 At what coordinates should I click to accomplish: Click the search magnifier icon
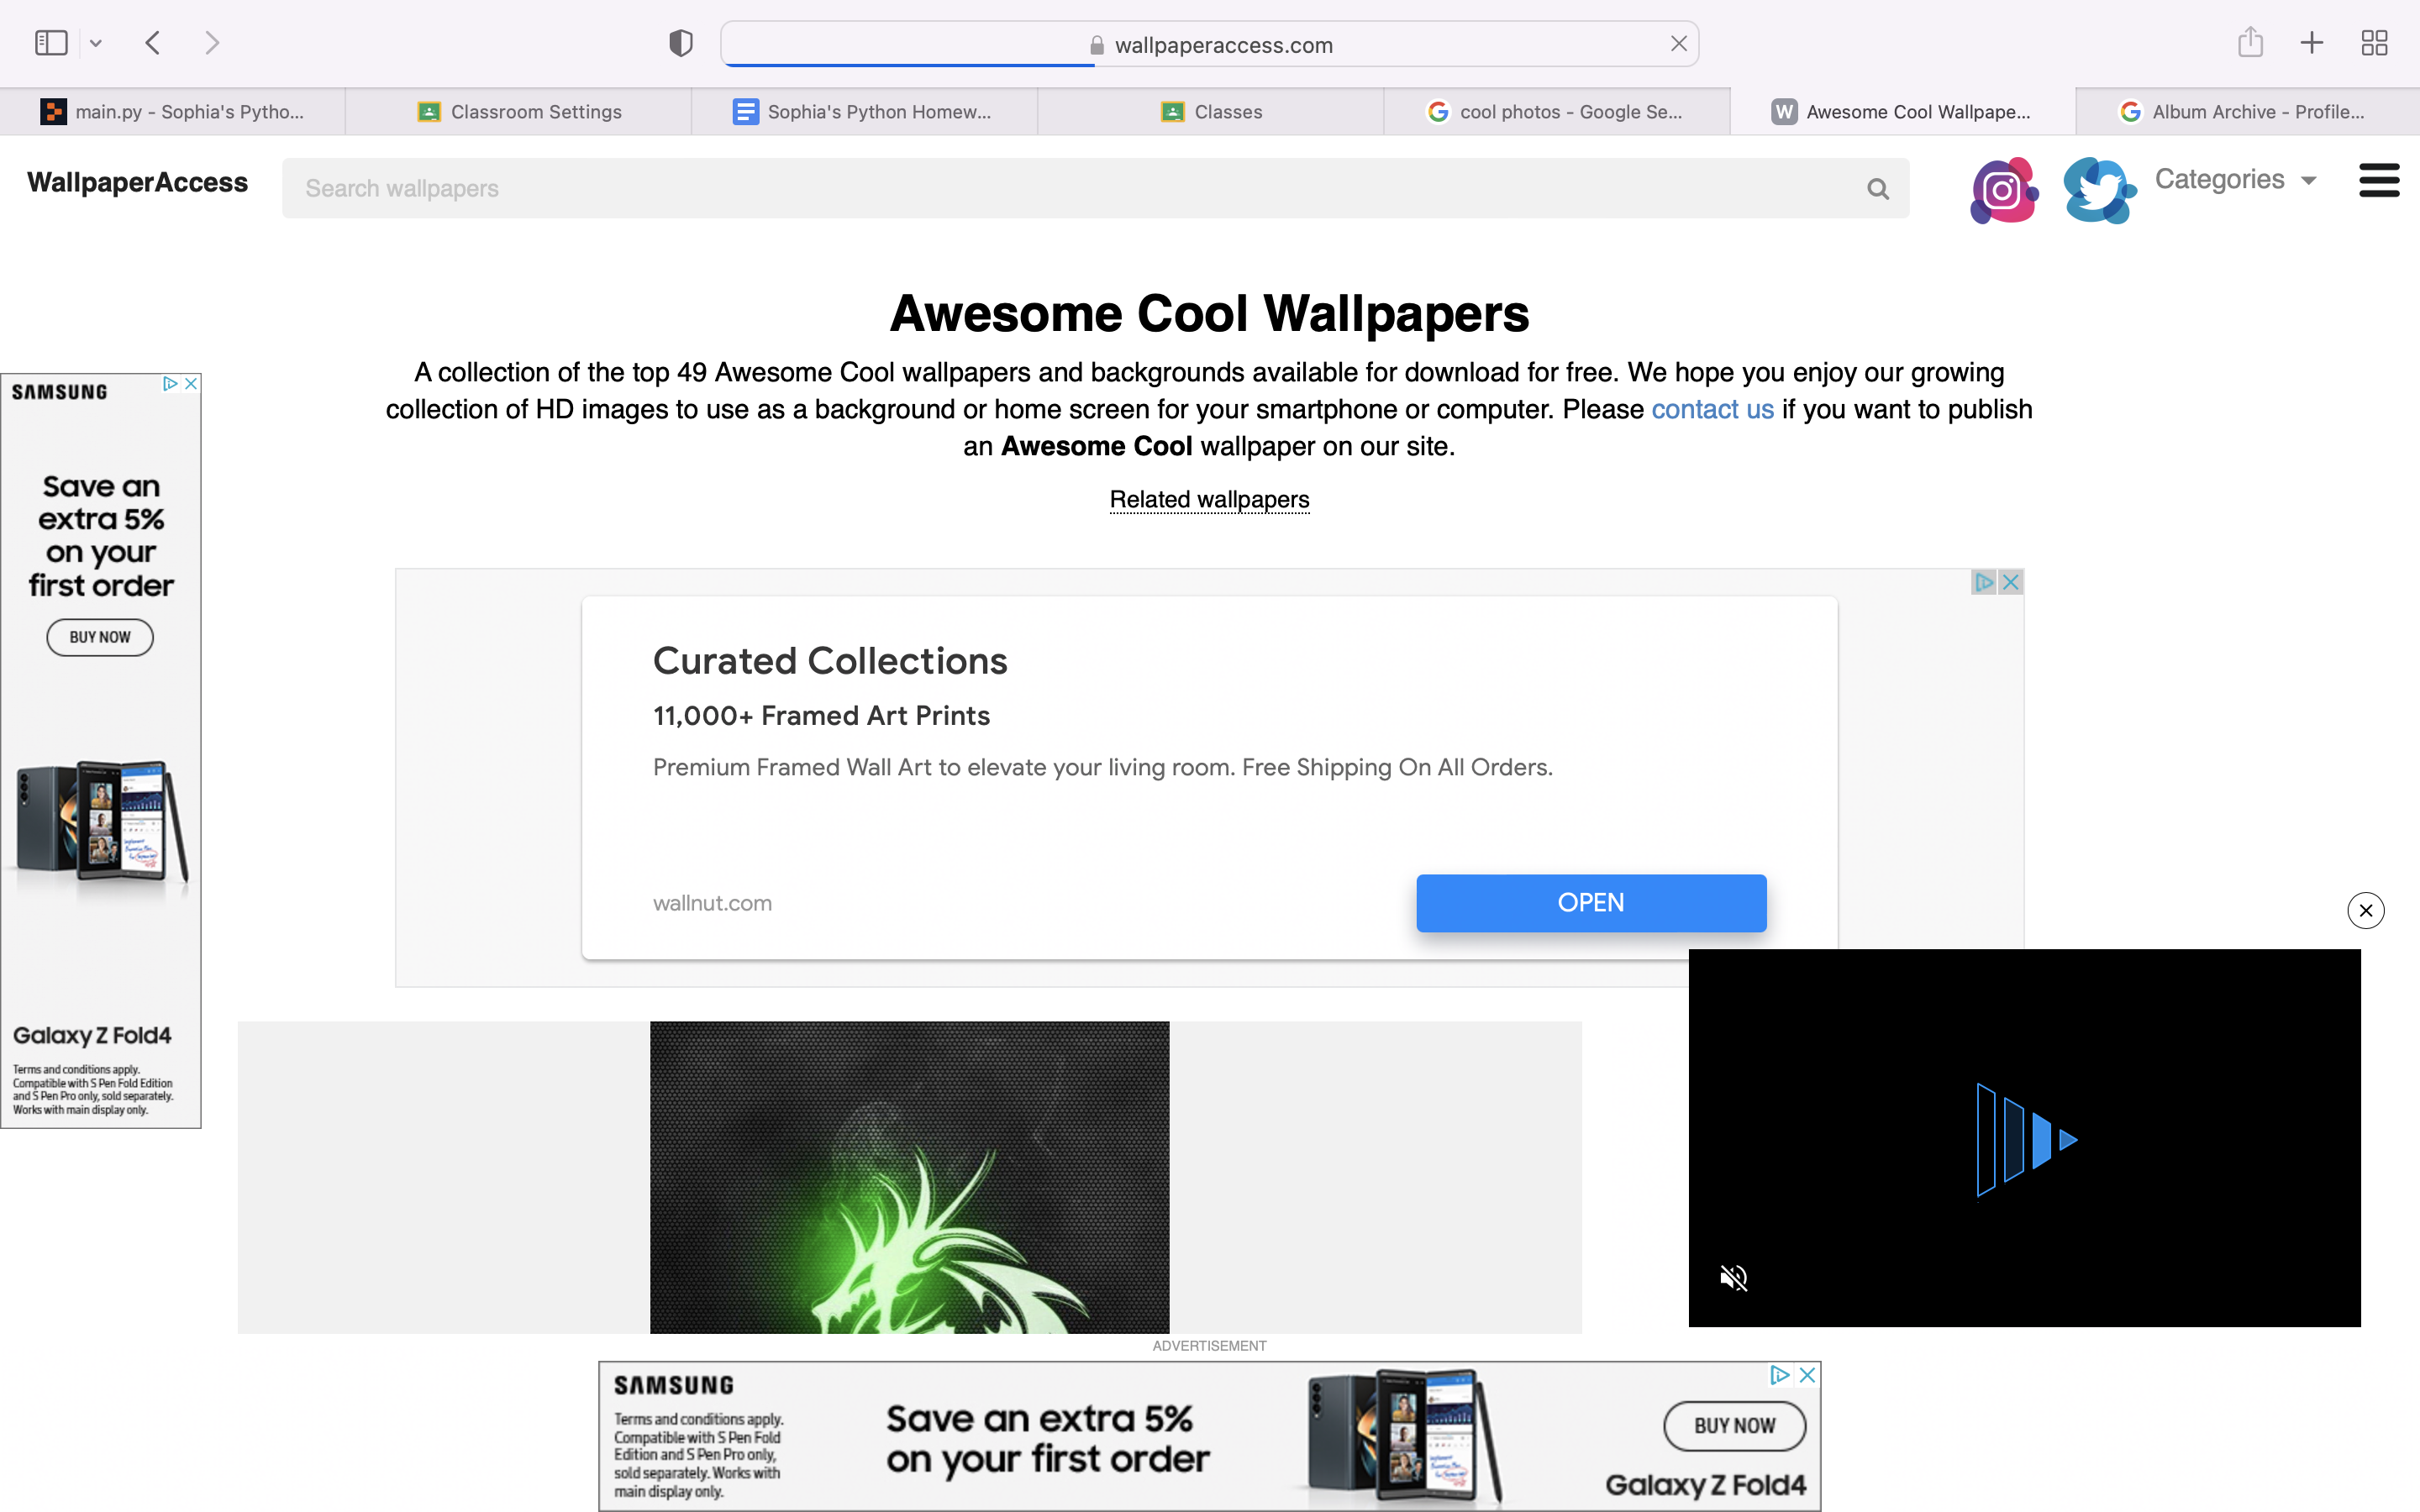pyautogui.click(x=1877, y=189)
